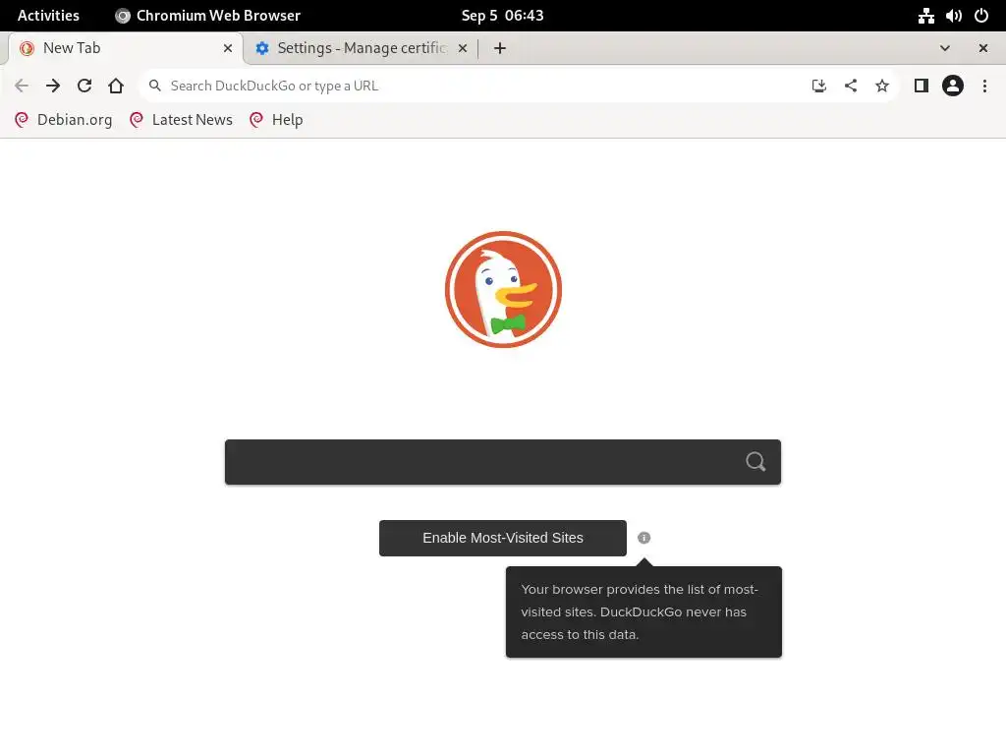
Task: Click the tooltip text about most-visited sites
Action: pyautogui.click(x=639, y=611)
